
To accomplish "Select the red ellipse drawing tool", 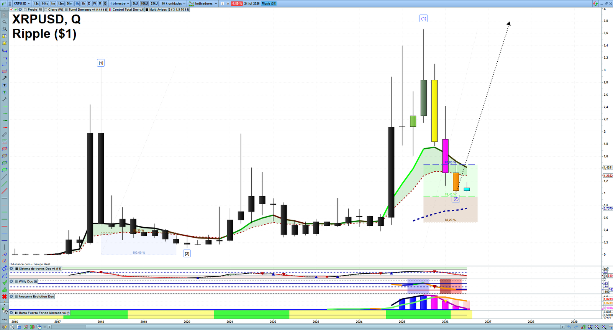I will point(5,149).
